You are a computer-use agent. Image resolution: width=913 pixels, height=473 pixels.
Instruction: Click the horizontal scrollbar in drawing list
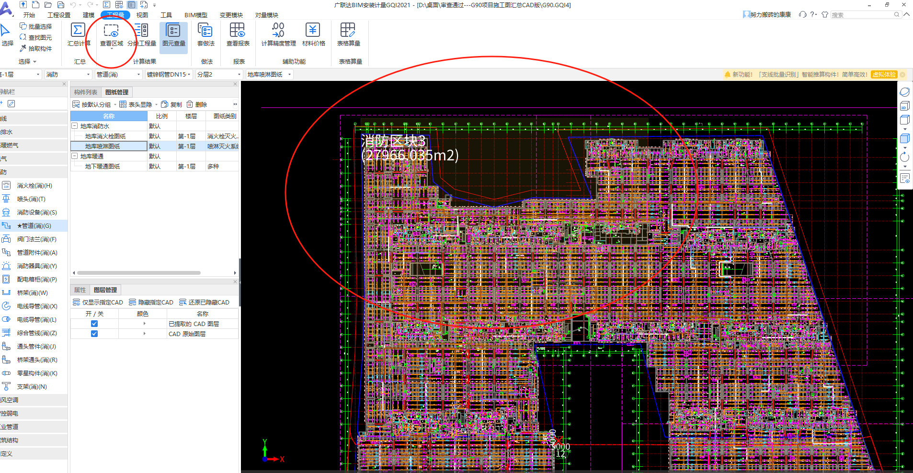[x=139, y=273]
